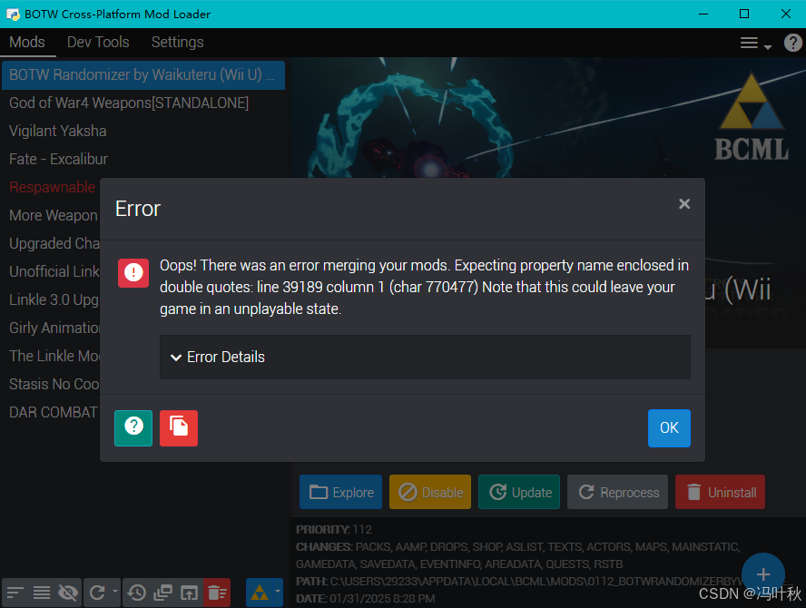The image size is (806, 608).
Task: Click the remerge refresh icon
Action: (x=97, y=593)
